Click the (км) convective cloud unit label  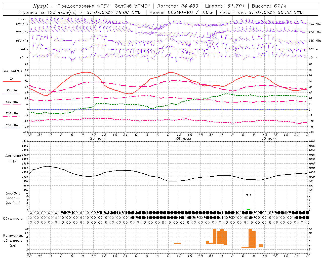(13, 245)
